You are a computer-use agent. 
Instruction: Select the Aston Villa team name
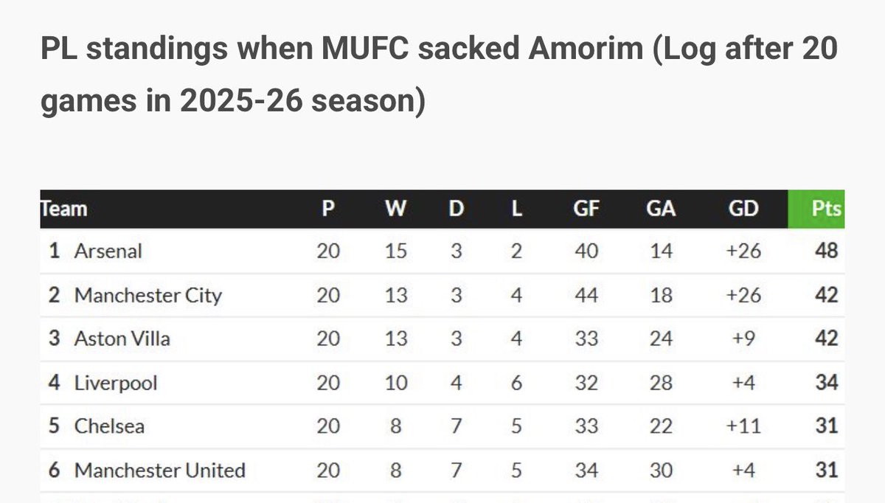pyautogui.click(x=122, y=339)
